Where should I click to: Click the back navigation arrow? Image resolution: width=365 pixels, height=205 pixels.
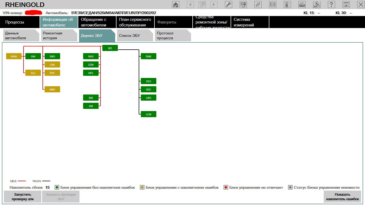tap(190, 5)
